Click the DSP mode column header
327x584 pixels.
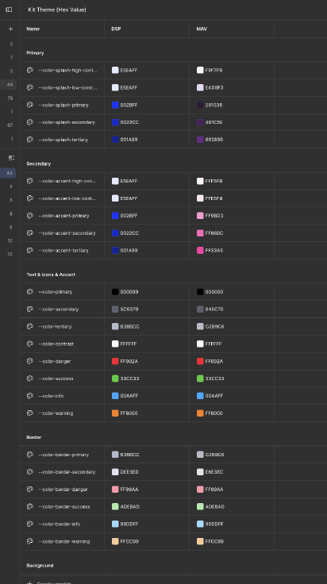[116, 29]
